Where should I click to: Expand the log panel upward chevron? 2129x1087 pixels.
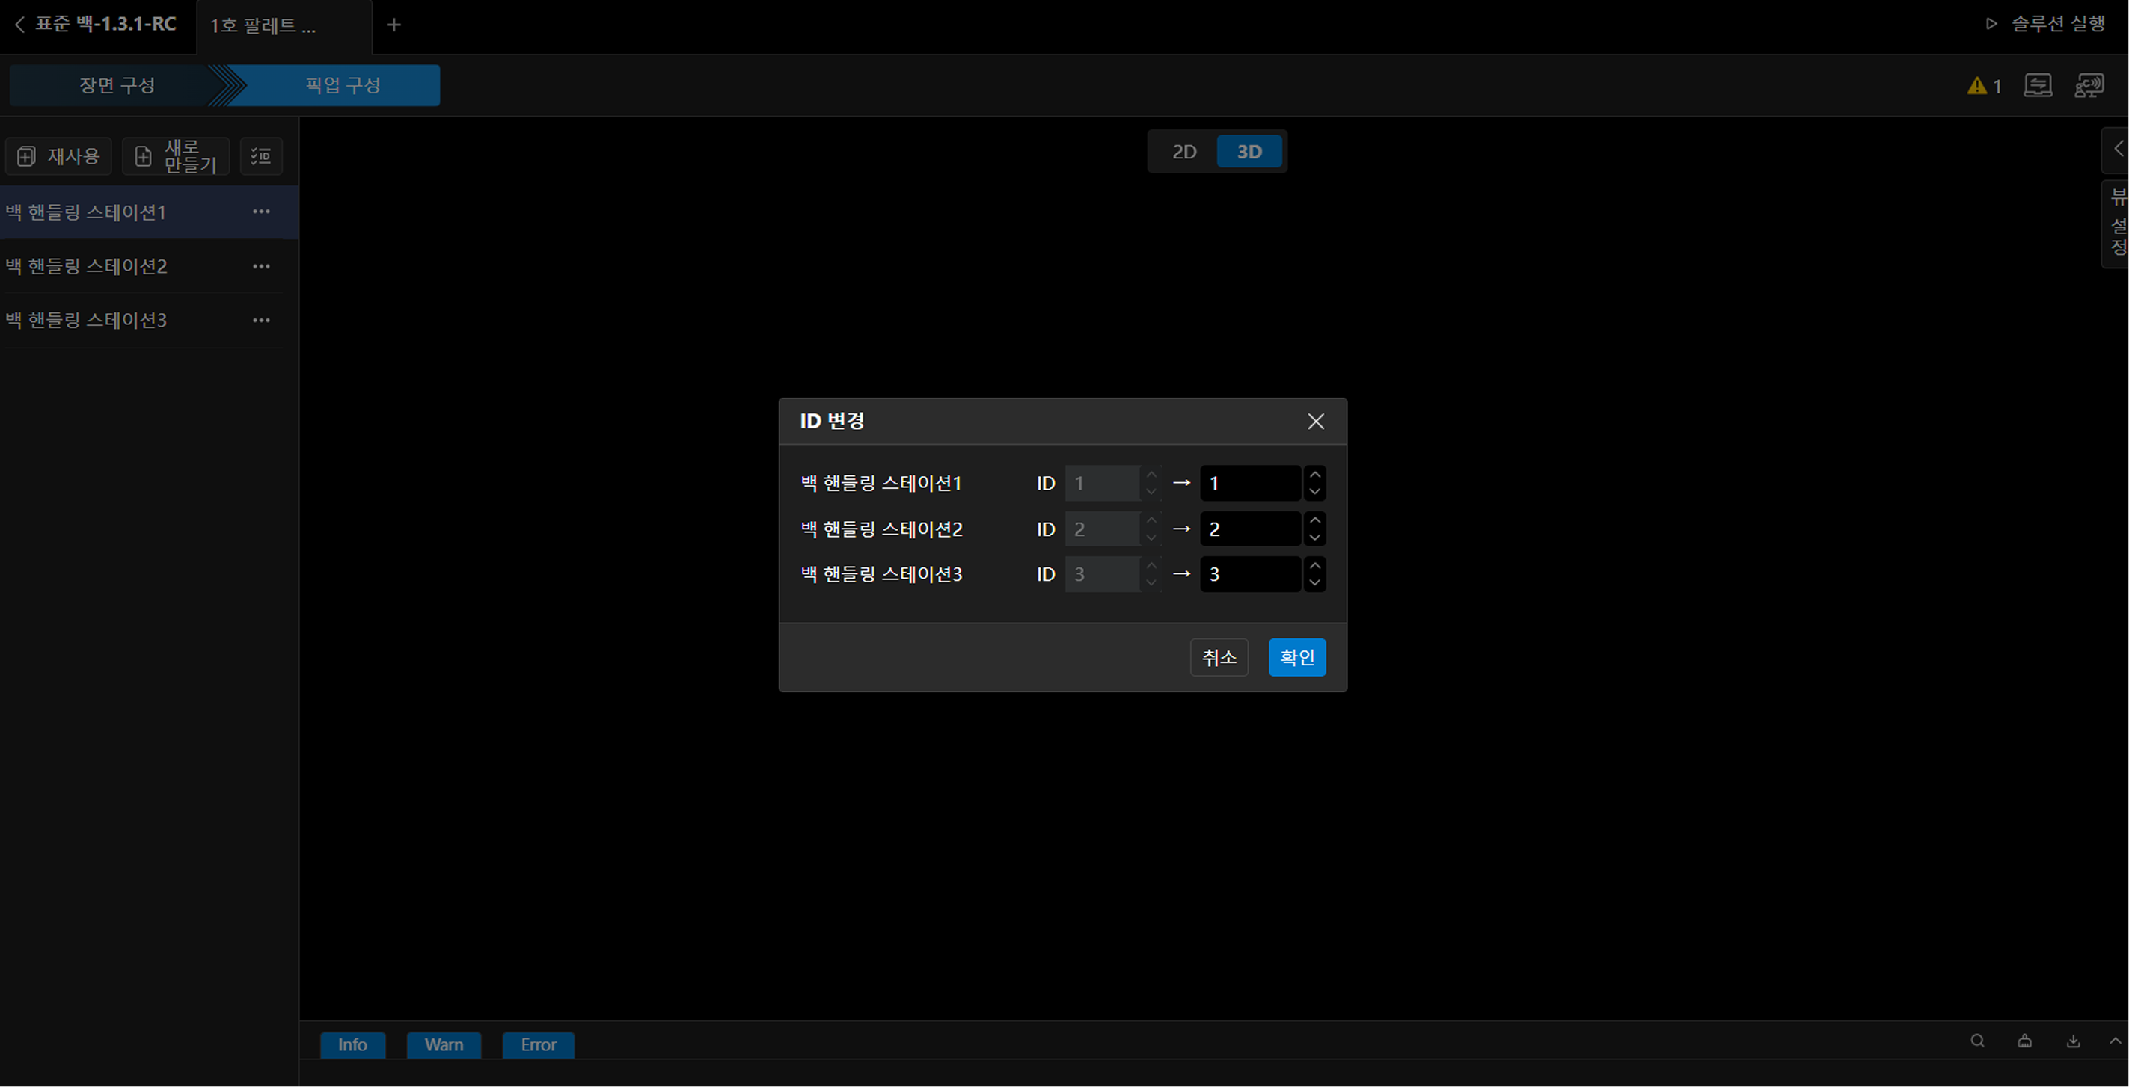coord(2115,1041)
